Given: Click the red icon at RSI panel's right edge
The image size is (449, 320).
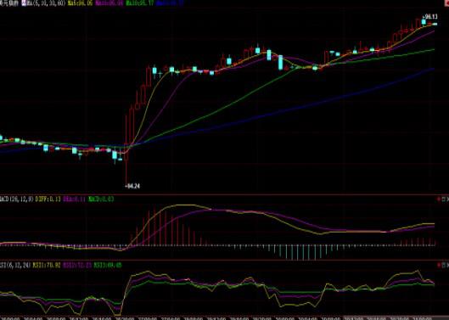Looking at the screenshot, I should pos(440,266).
